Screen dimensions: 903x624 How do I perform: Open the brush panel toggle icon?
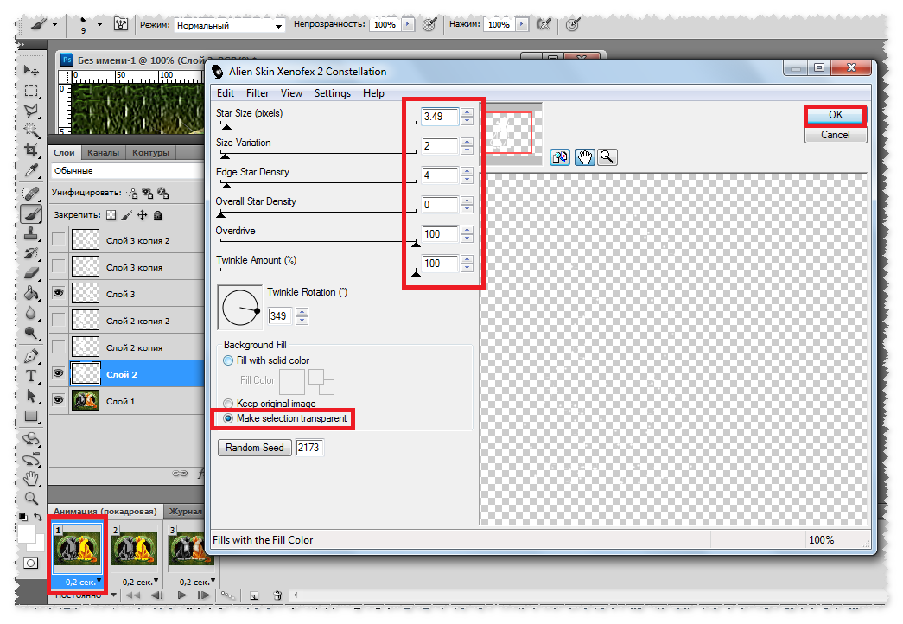click(121, 24)
